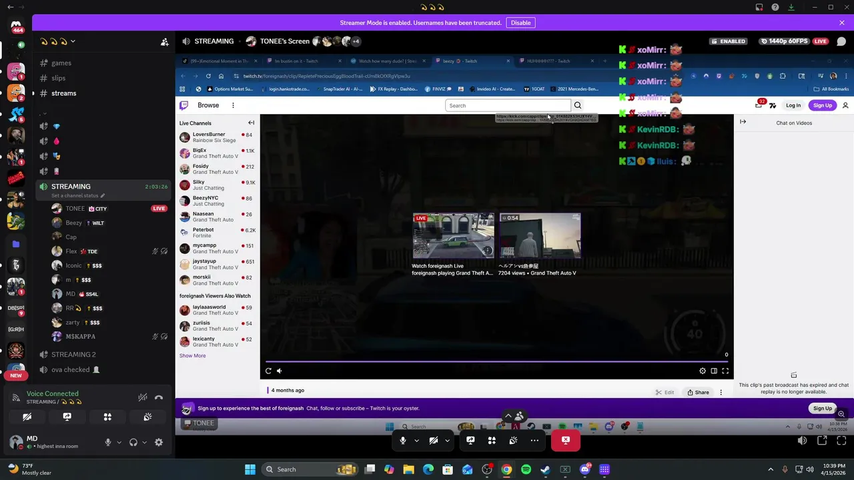Open more options ellipsis in stream overlay
This screenshot has height=480, width=854.
pos(534,440)
